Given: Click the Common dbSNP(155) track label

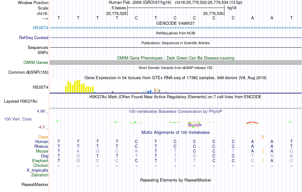Looking at the screenshot, I should [28, 72].
